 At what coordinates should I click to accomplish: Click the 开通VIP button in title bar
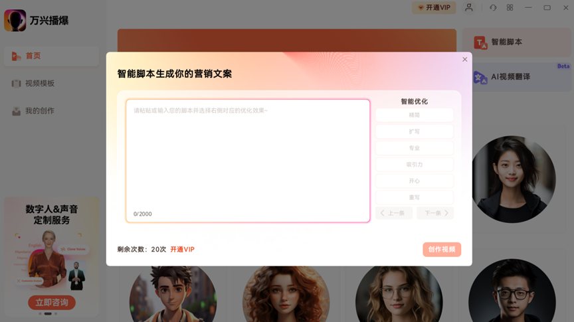click(434, 7)
